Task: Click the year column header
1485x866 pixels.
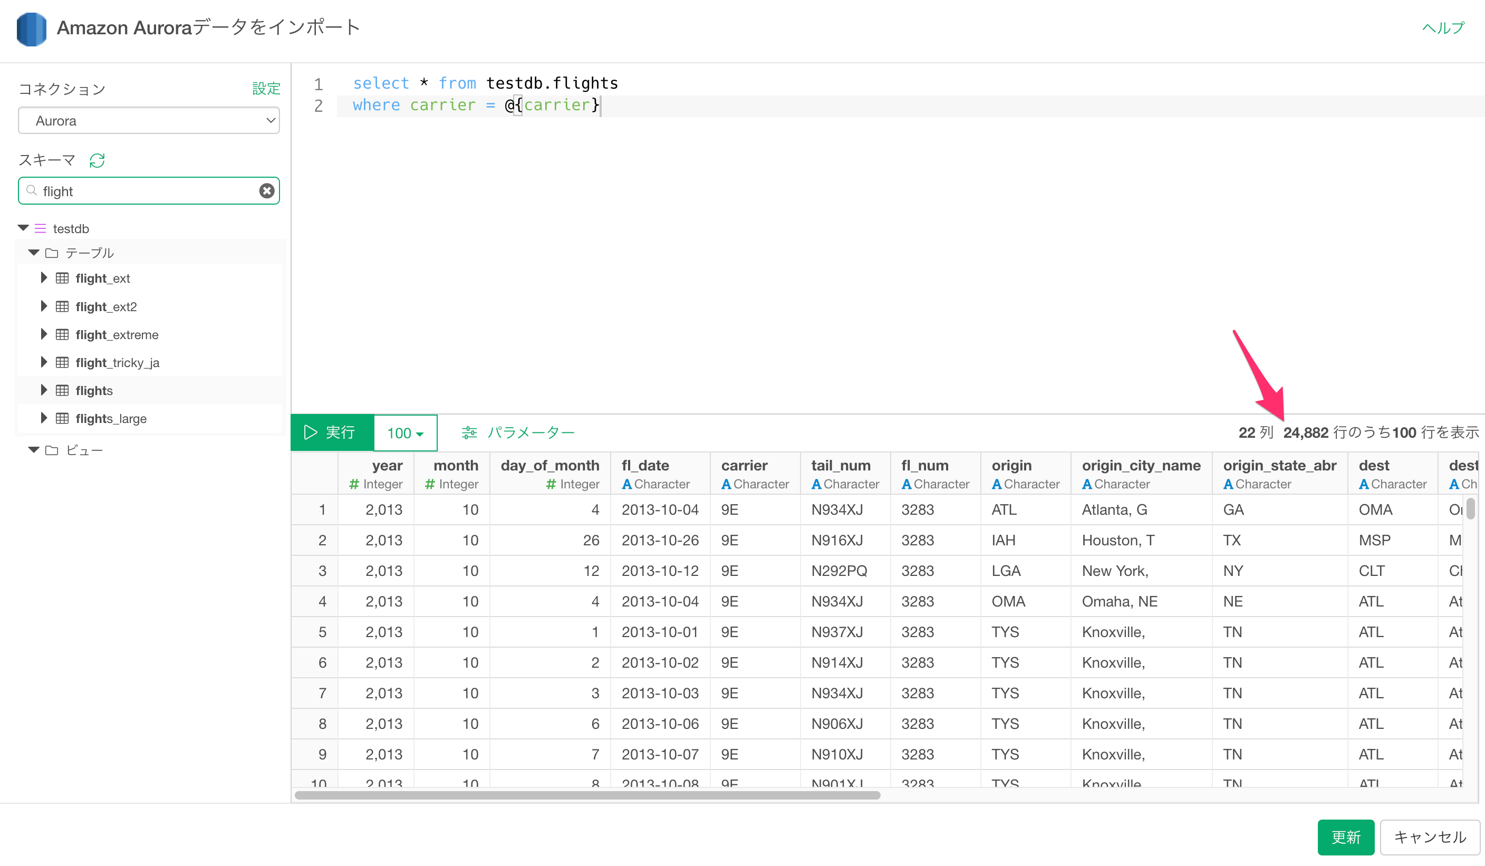Action: (x=376, y=474)
